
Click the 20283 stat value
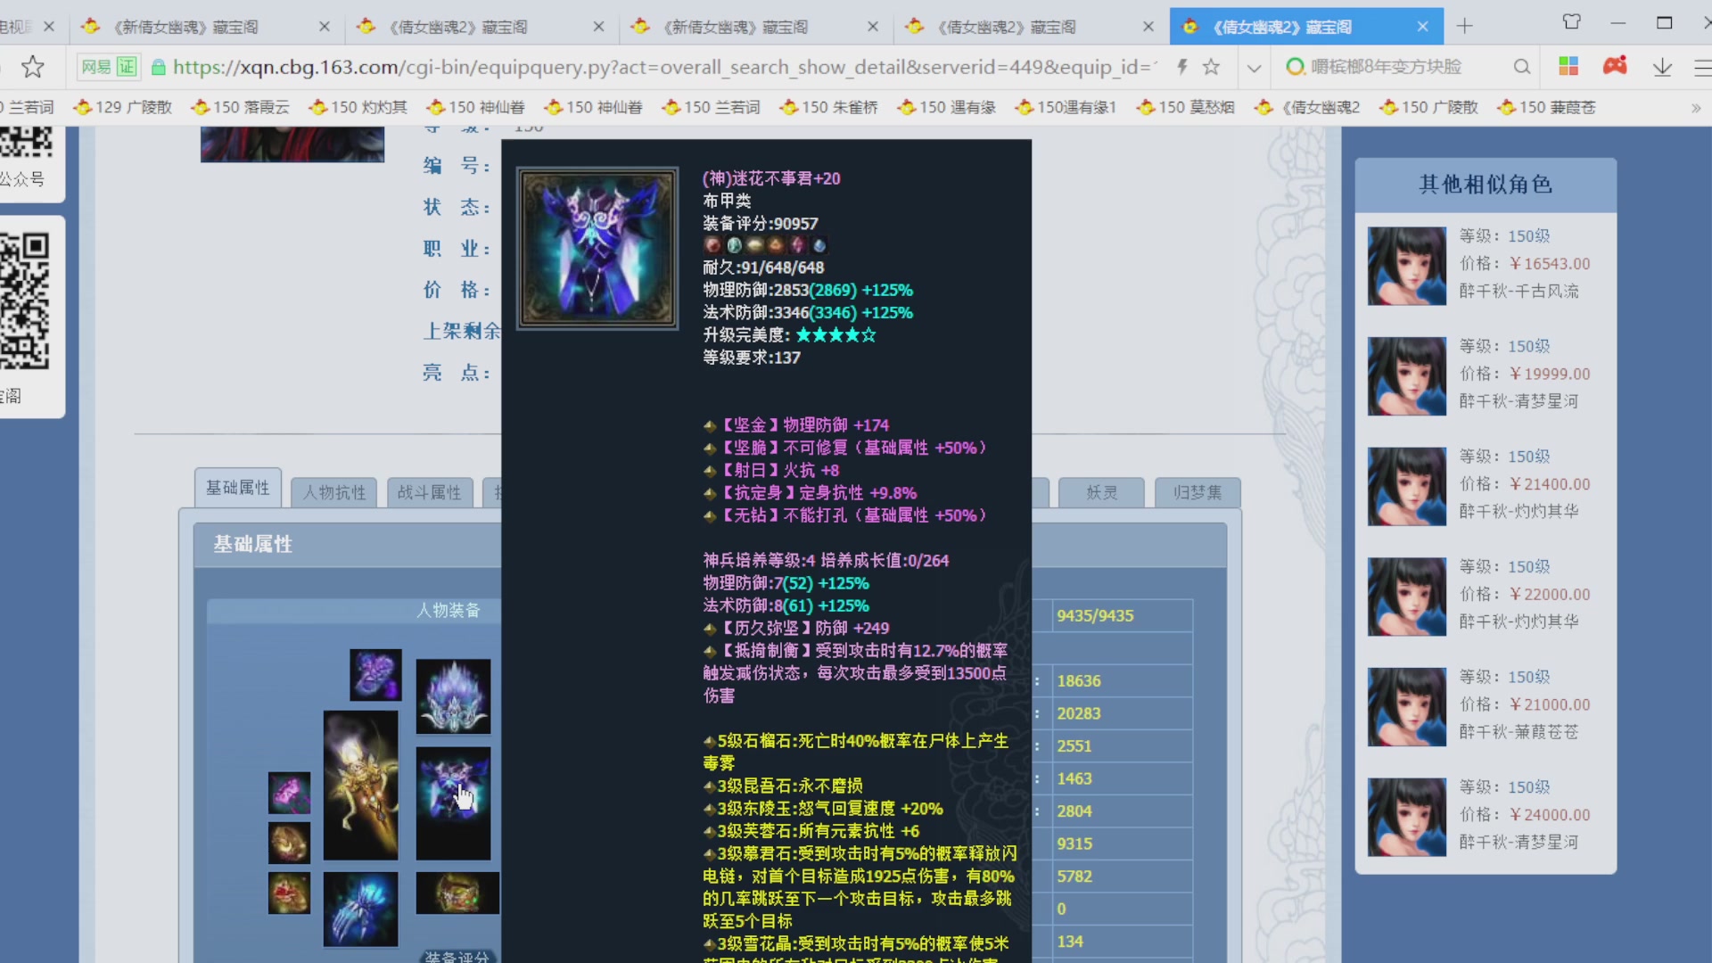pos(1079,713)
